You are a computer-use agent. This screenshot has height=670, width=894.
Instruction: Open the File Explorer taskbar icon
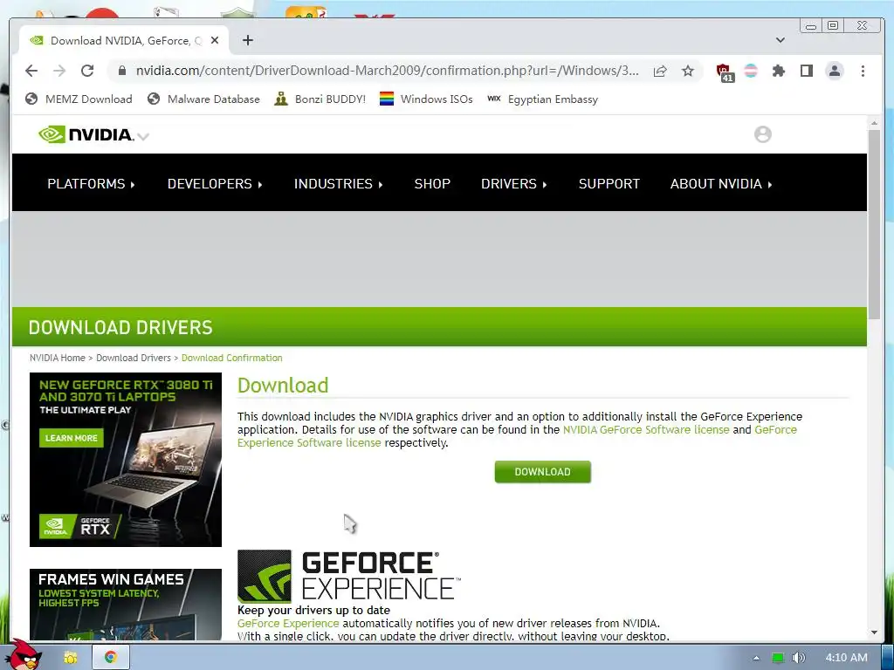point(70,658)
